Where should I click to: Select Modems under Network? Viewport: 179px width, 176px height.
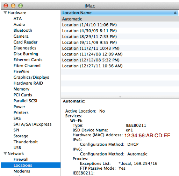coord(22,171)
